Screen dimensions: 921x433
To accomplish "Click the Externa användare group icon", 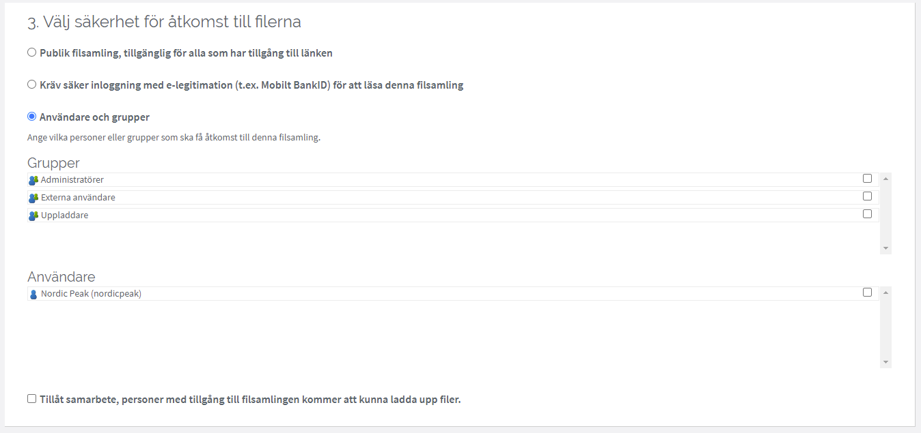I will pyautogui.click(x=33, y=198).
